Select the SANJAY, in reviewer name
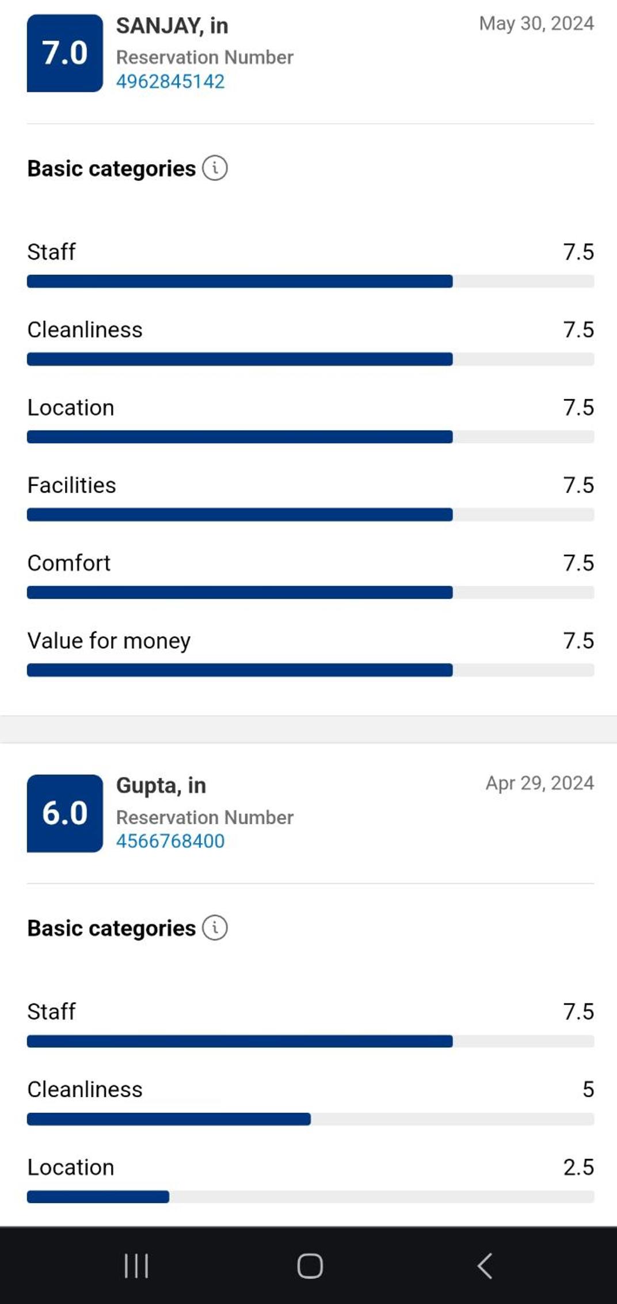This screenshot has width=617, height=1304. coord(172,26)
